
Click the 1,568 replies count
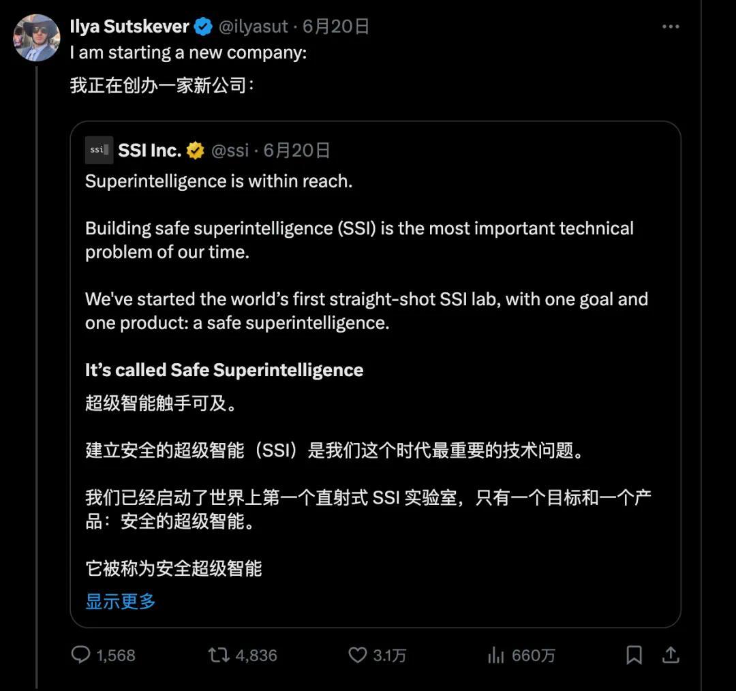tap(116, 656)
